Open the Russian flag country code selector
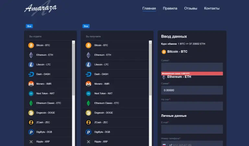Screen dimensions: 249x146 [x=164, y=145]
